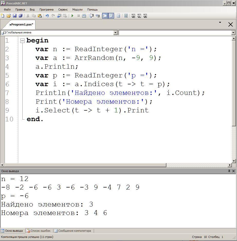
Task: Step into debugging icon
Action: (x=98, y=16)
